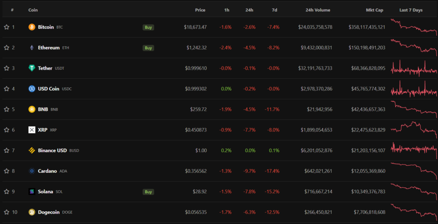Toggle the star next to Tether
438x224 pixels.
(x=6, y=68)
